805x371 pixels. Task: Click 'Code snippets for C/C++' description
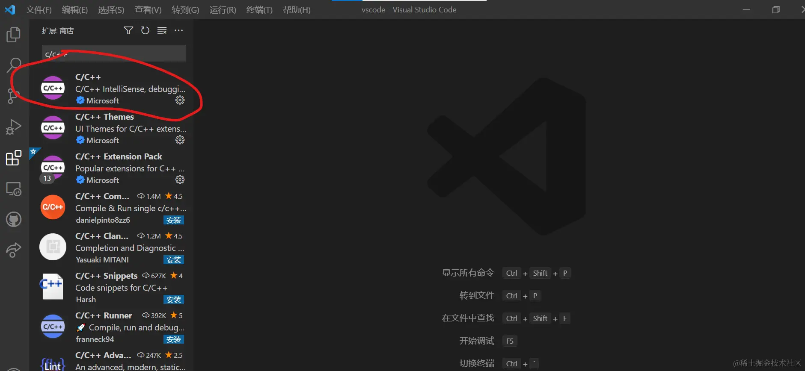click(122, 288)
